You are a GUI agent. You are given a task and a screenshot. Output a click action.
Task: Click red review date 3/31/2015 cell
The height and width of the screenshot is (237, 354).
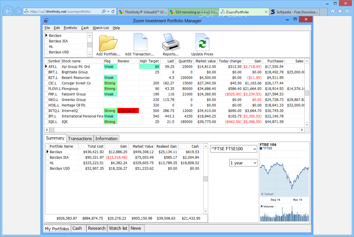tap(128, 111)
